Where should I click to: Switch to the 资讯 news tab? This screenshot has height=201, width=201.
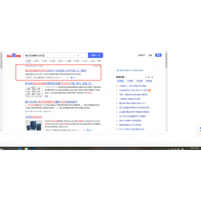[44, 61]
